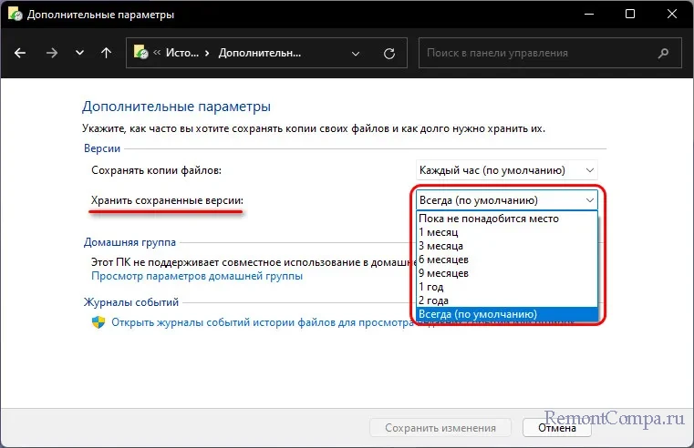Click the Forward navigation arrow

click(51, 53)
